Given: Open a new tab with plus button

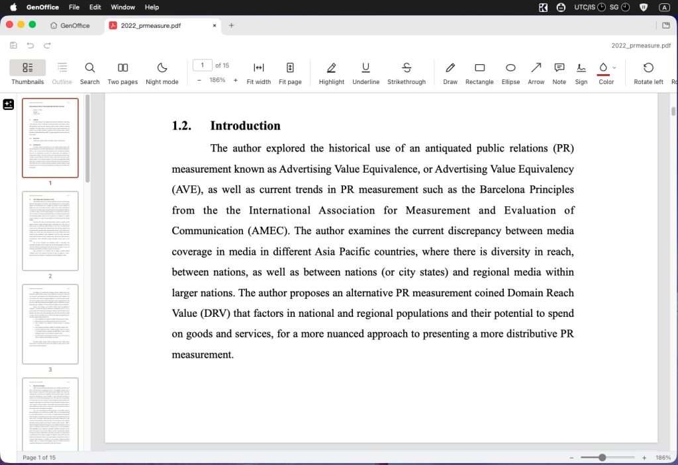Looking at the screenshot, I should [231, 26].
